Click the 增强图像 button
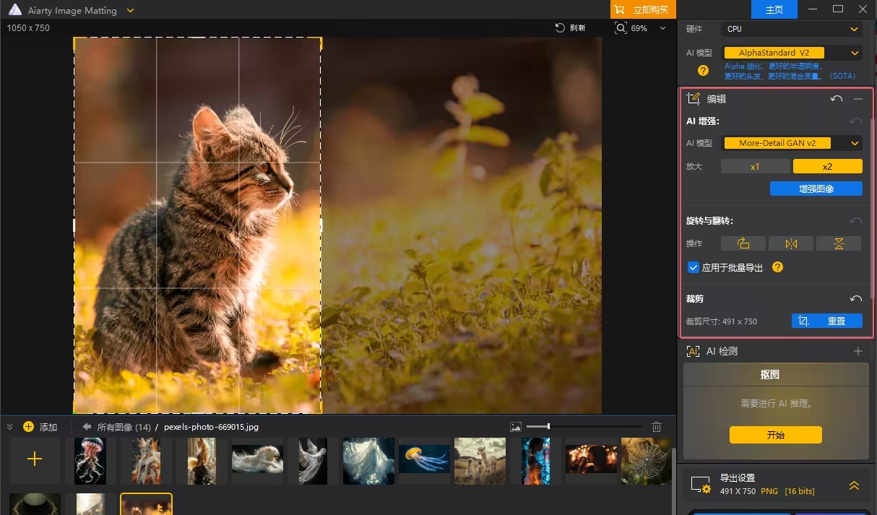The height and width of the screenshot is (515, 877). [x=816, y=189]
